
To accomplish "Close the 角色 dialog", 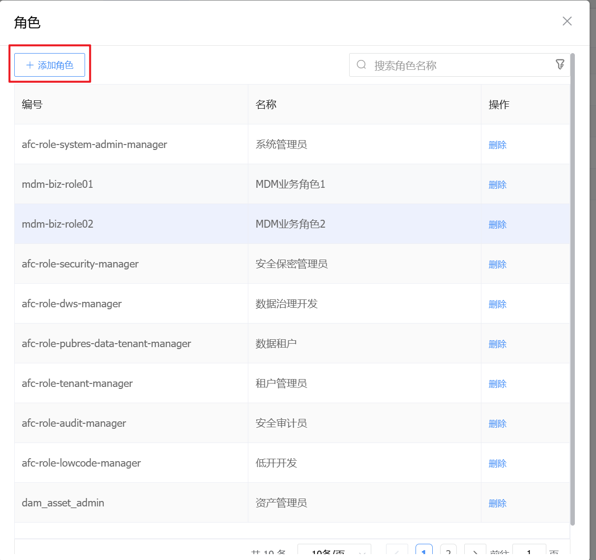I will pos(567,21).
